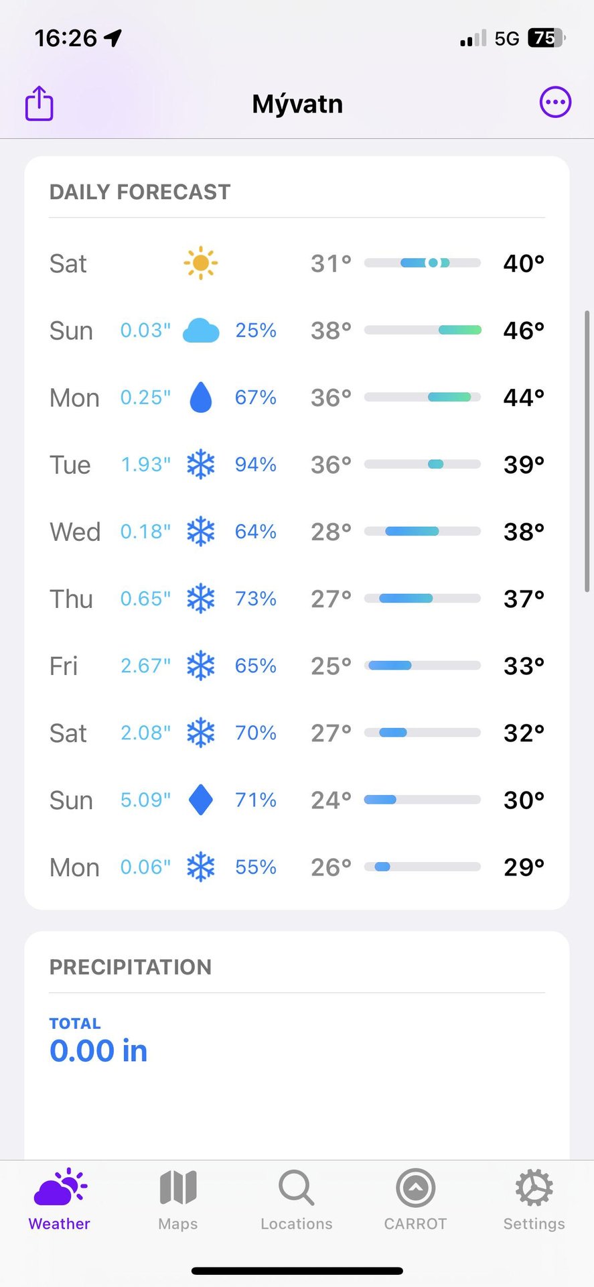Tap the share icon in header
This screenshot has width=594, height=1287.
pyautogui.click(x=40, y=103)
